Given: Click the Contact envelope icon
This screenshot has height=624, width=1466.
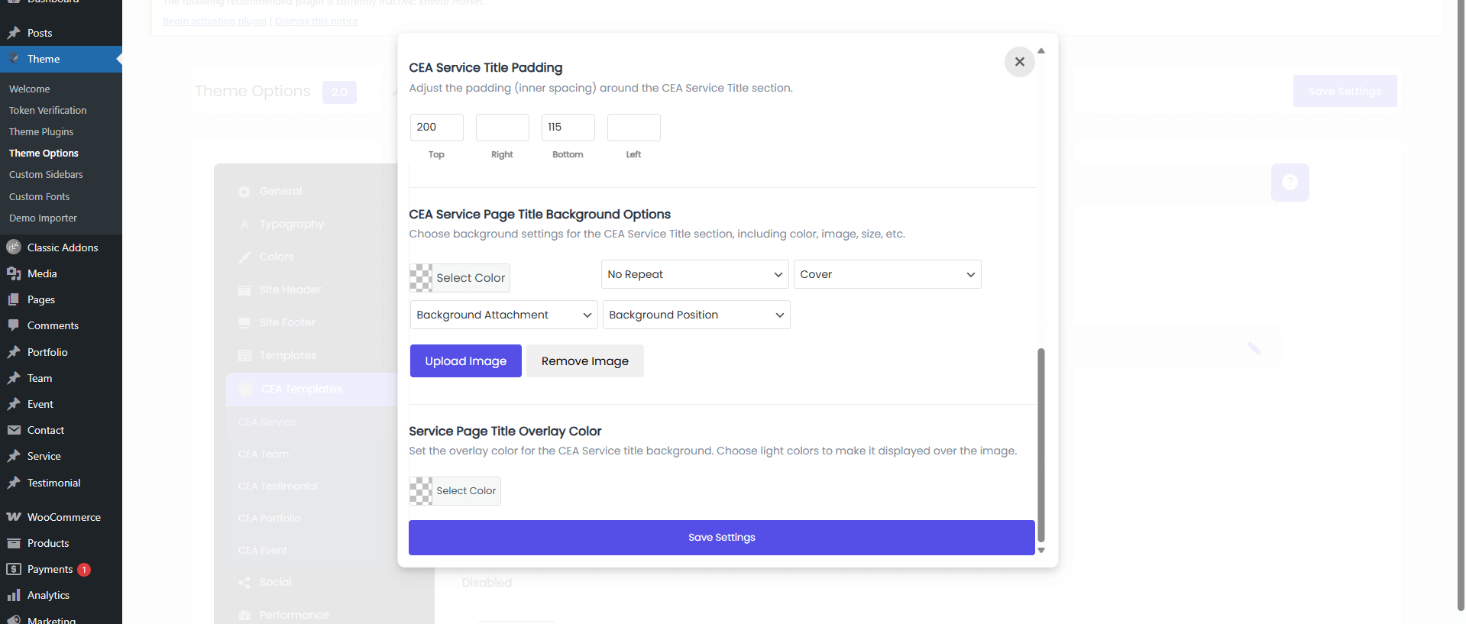Looking at the screenshot, I should (14, 430).
